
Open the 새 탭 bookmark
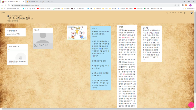click(33, 8)
